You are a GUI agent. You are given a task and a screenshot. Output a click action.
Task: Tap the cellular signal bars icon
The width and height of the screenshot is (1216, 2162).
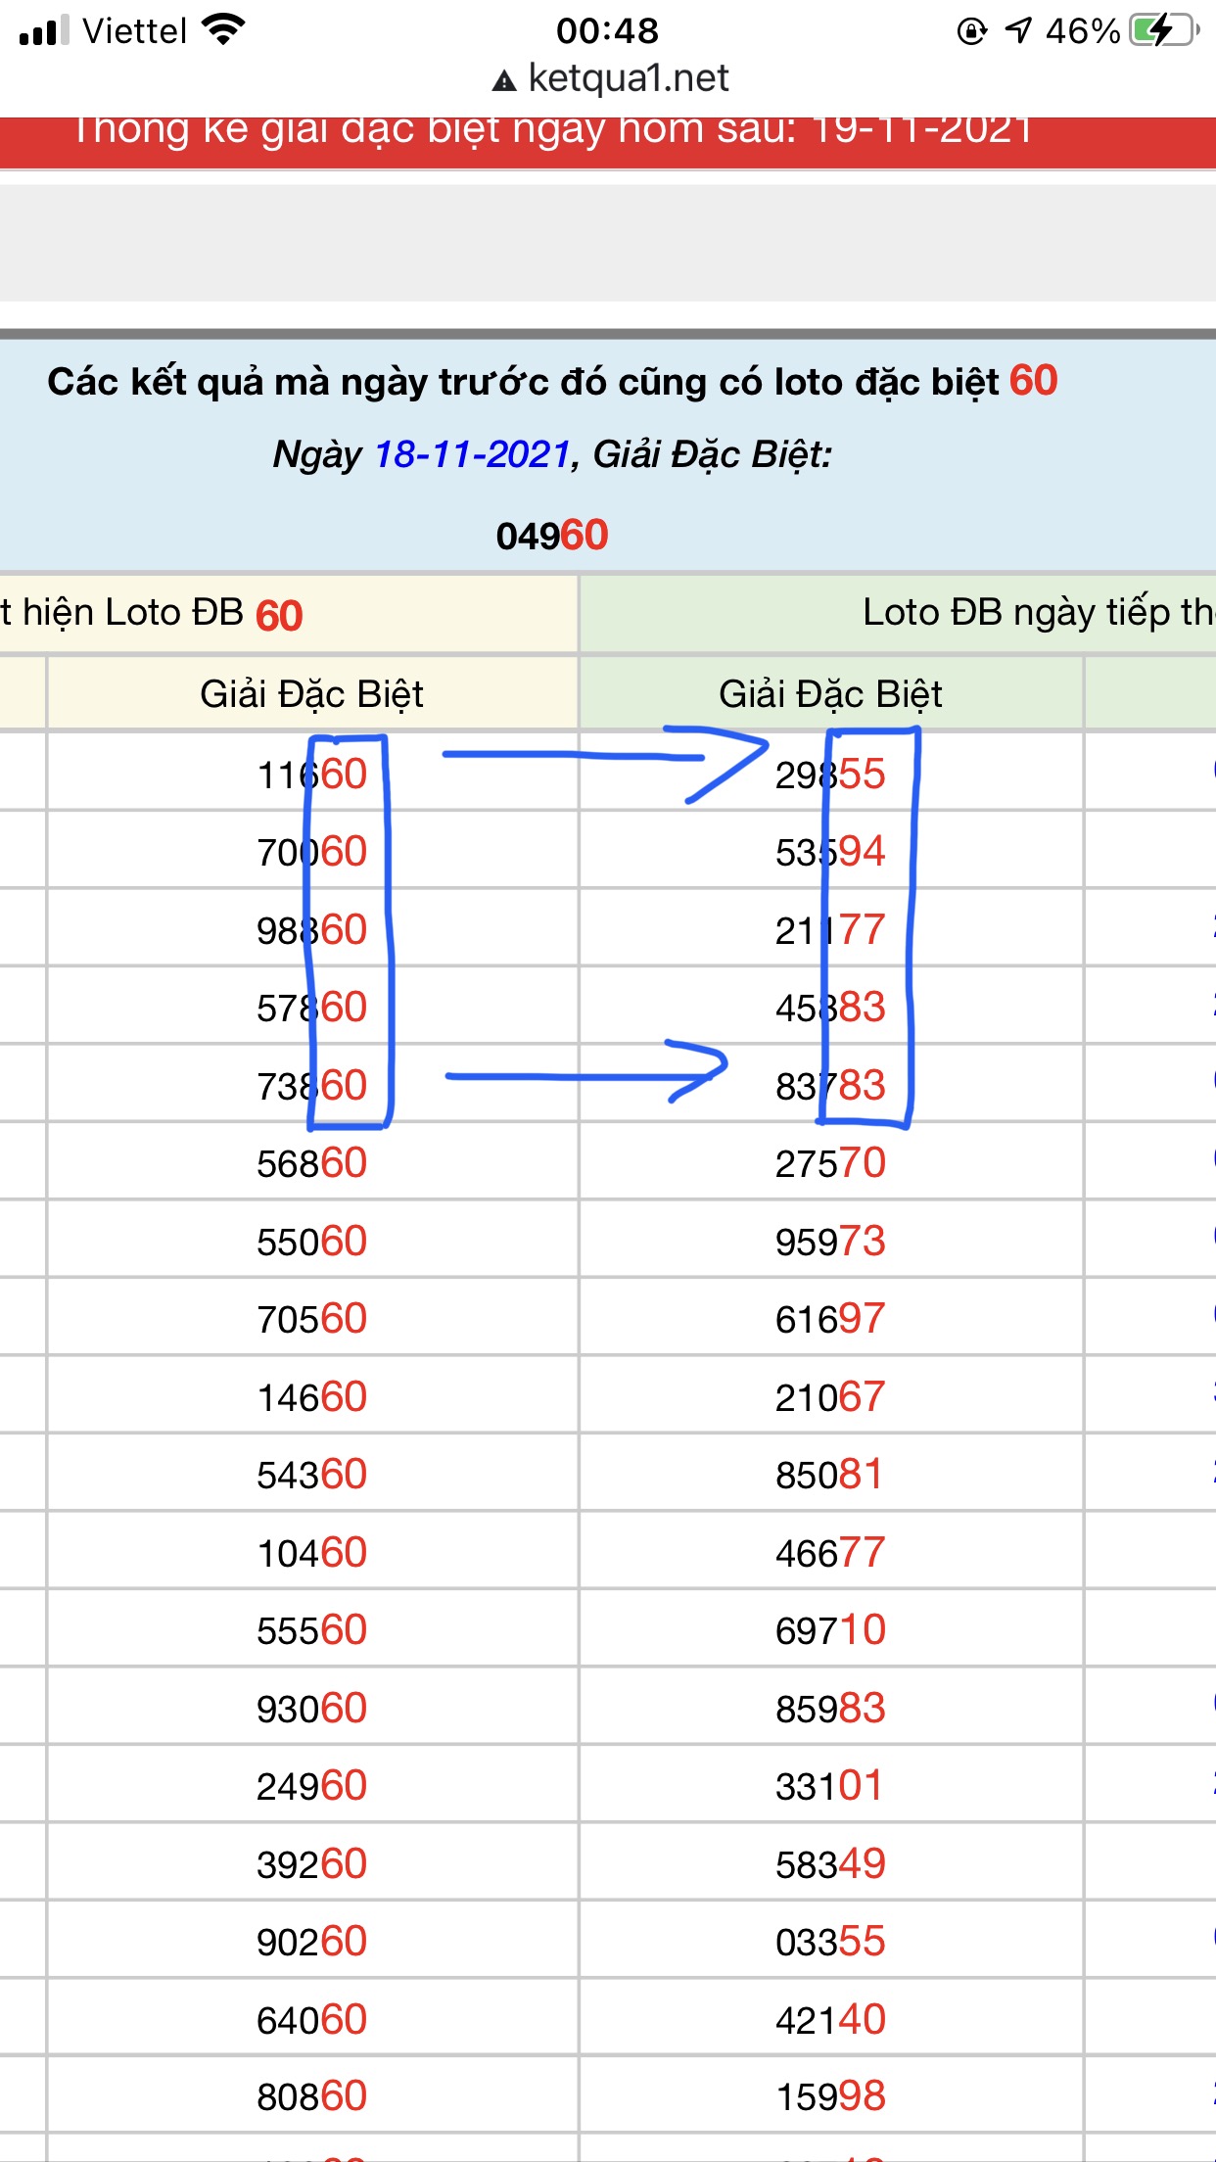(44, 30)
